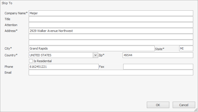Confirm the address with the OK button
The height and width of the screenshot is (112, 198).
click(158, 105)
